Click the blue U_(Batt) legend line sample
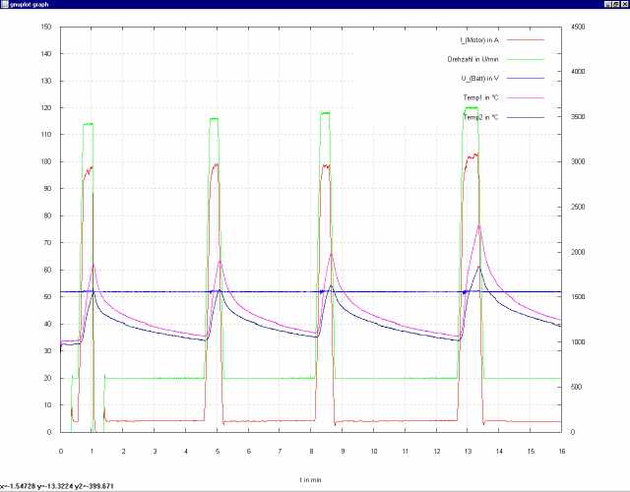This screenshot has height=492, width=630. [x=525, y=79]
